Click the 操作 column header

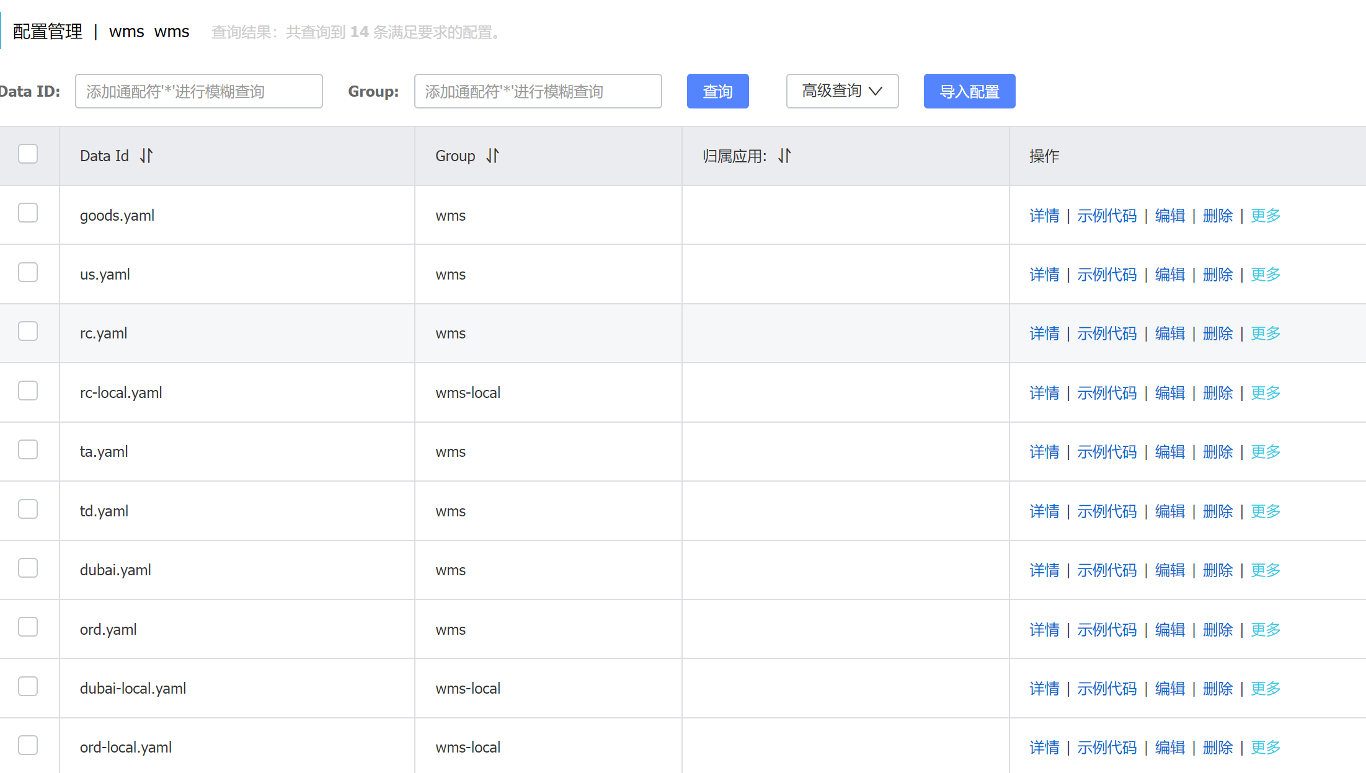pos(1044,156)
